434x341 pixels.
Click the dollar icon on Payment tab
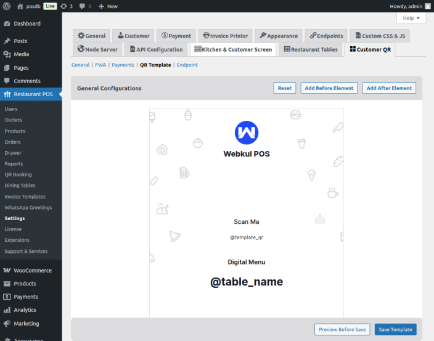pos(165,35)
